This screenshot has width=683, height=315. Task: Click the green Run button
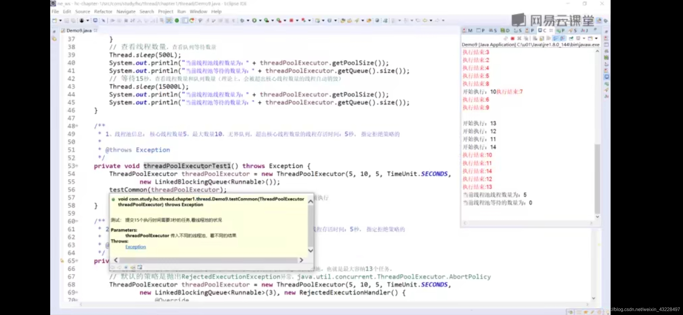[x=254, y=20]
